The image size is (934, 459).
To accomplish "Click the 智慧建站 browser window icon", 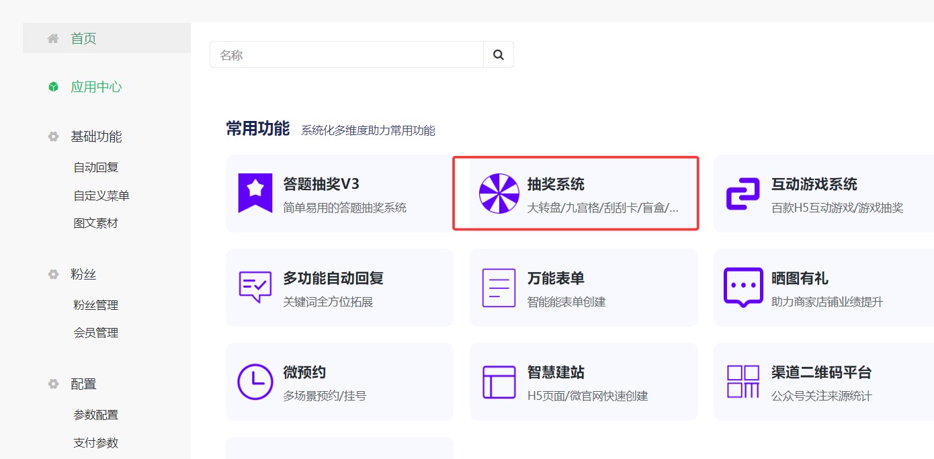I will [499, 382].
